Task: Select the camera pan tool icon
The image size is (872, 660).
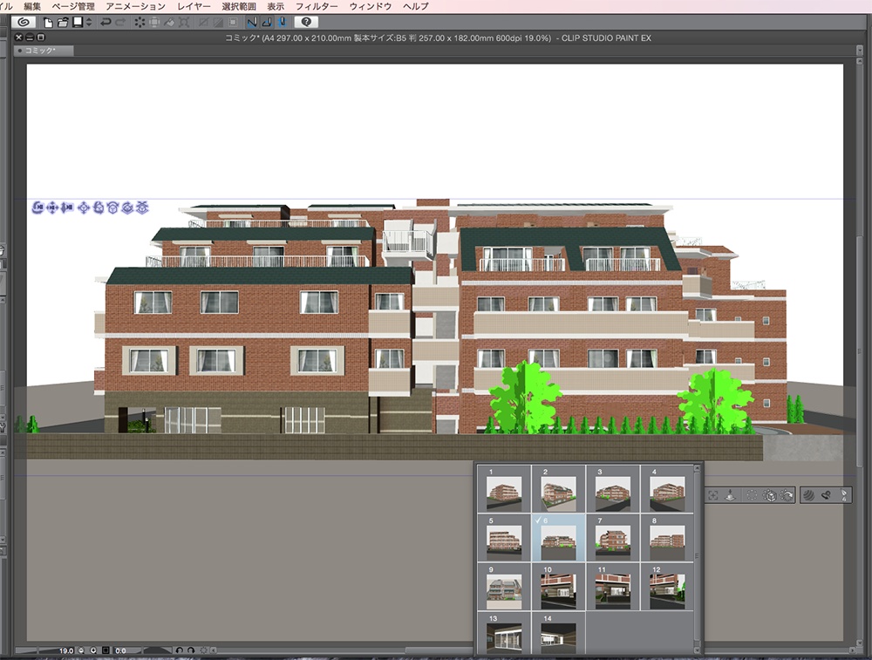Action: point(52,208)
